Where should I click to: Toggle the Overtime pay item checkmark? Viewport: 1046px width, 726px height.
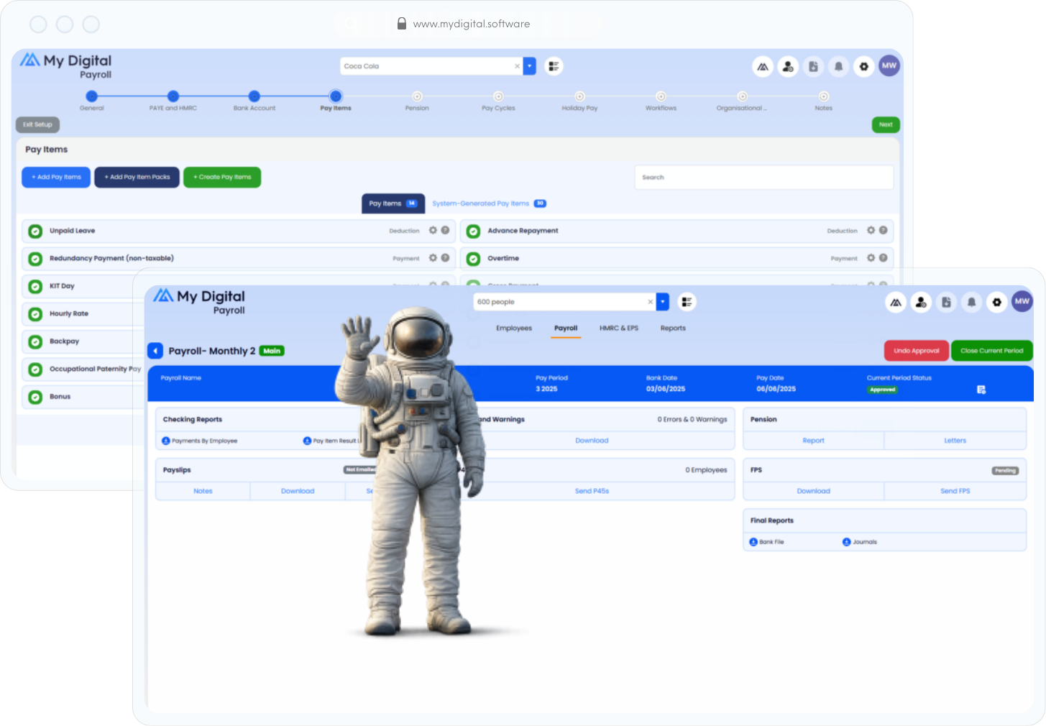point(473,259)
